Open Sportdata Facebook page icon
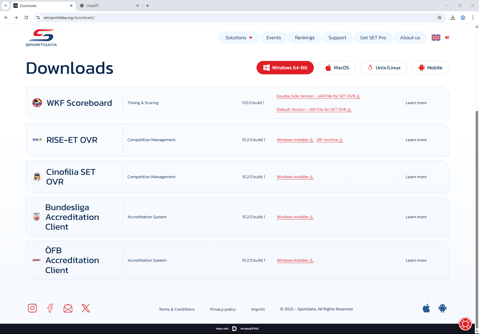The image size is (479, 334). click(50, 308)
